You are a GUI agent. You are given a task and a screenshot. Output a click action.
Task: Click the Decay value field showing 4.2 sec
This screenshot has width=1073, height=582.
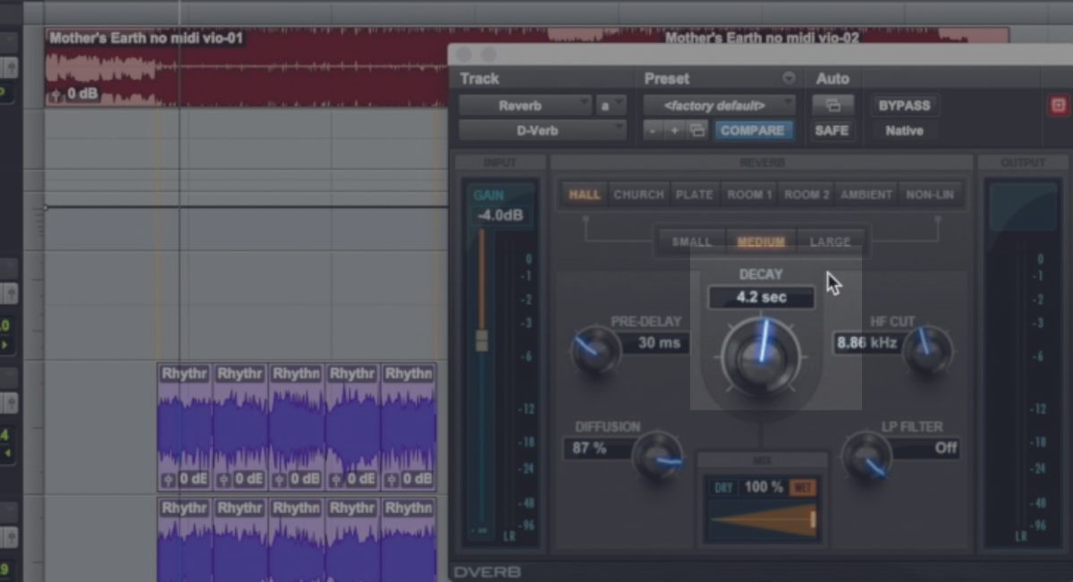pos(761,297)
